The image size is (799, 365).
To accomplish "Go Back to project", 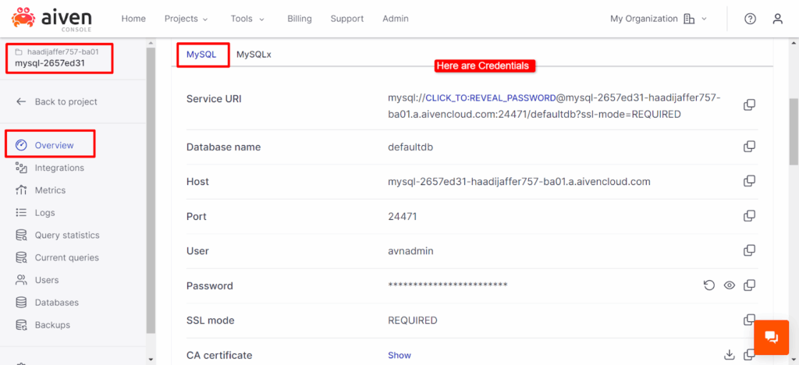I will [66, 101].
